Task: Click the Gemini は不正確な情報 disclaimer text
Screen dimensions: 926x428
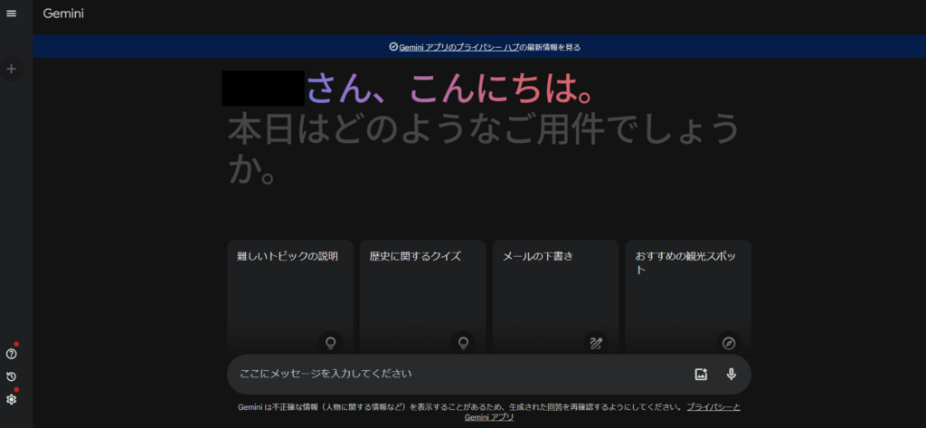Action: coord(460,407)
